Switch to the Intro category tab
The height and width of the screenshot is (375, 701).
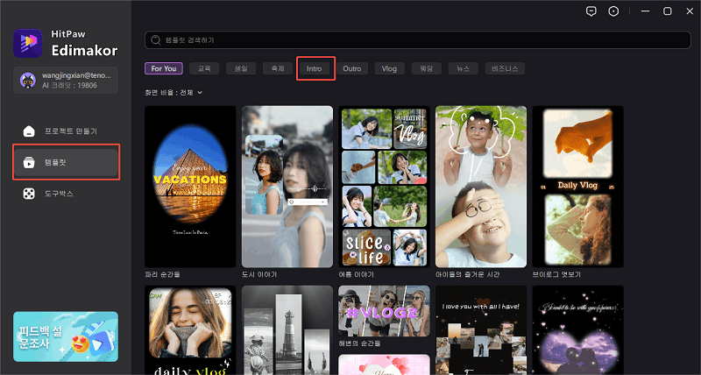pos(315,67)
